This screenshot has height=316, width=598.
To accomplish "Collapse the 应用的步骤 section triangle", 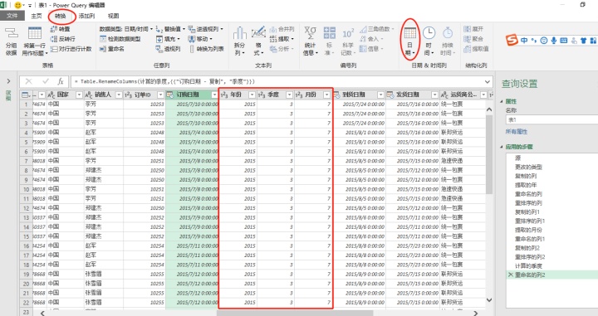I will click(x=502, y=147).
